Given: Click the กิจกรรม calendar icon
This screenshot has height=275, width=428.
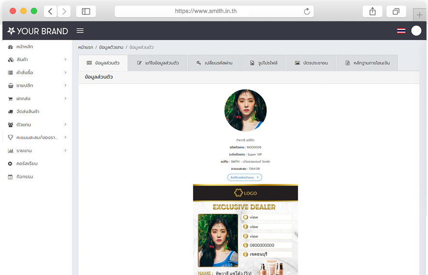Looking at the screenshot, I should tap(10, 177).
